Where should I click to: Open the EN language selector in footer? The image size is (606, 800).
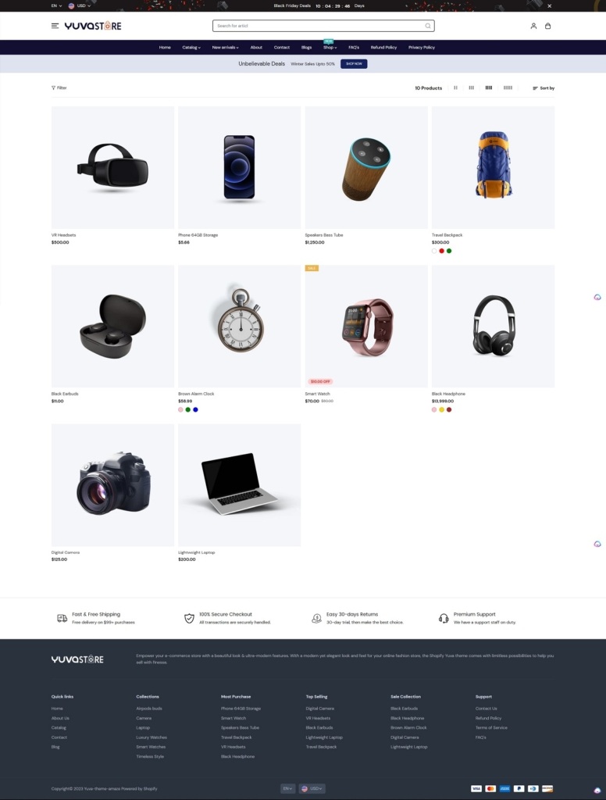pos(287,788)
